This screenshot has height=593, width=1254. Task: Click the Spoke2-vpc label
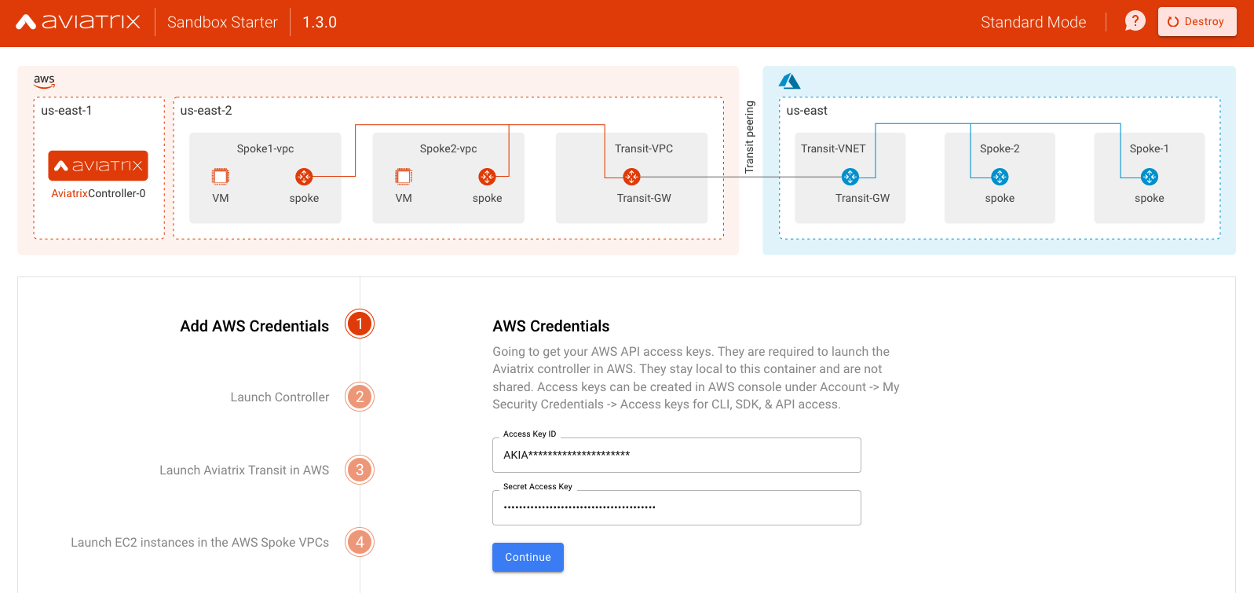click(x=448, y=148)
